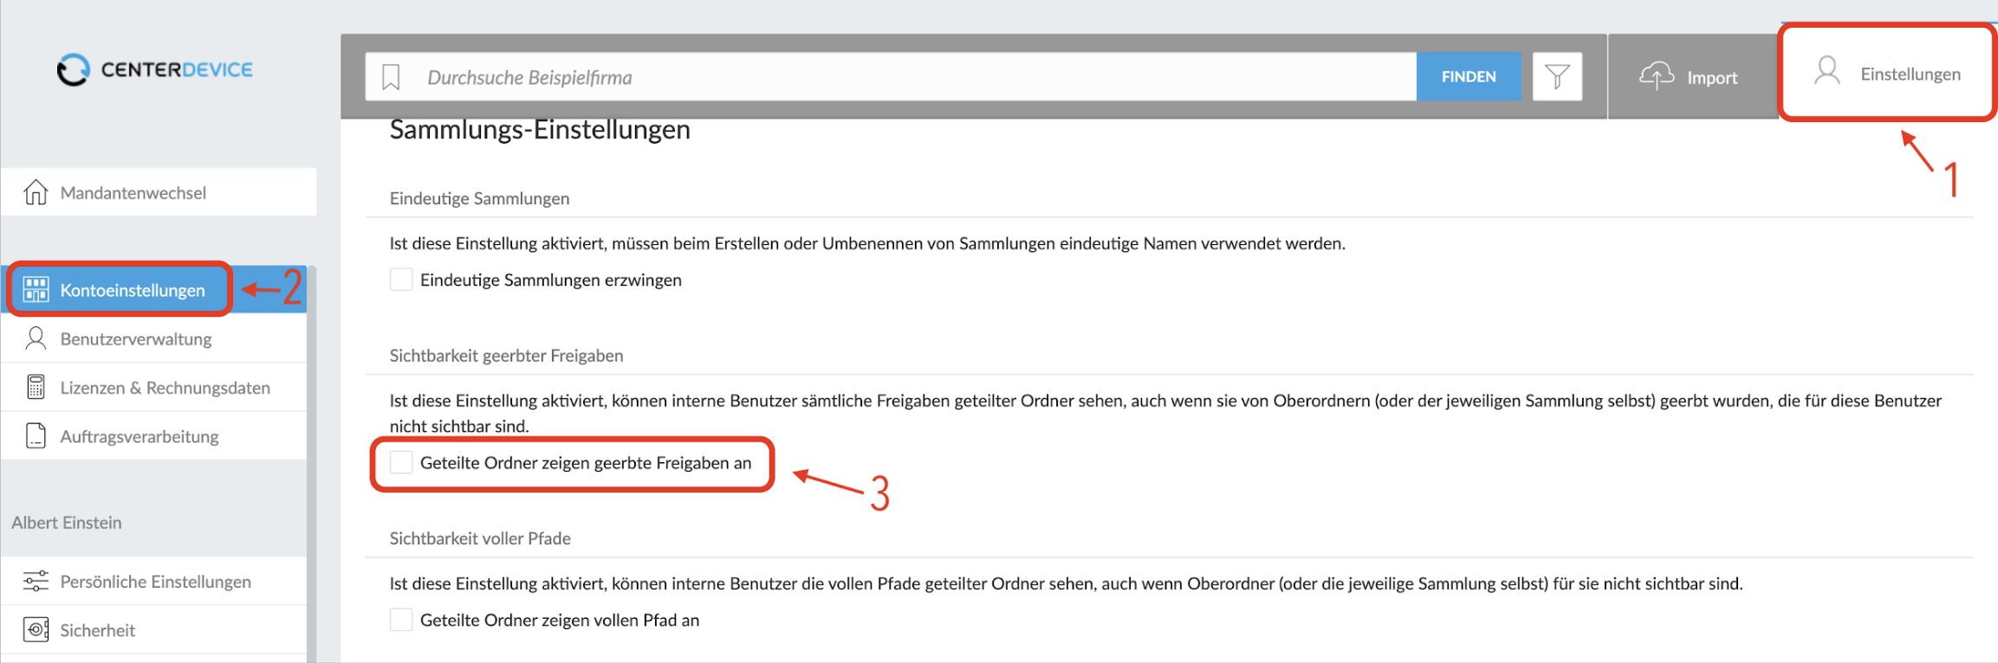Click the Mandantenwechsel home icon
The height and width of the screenshot is (663, 1998).
36,192
